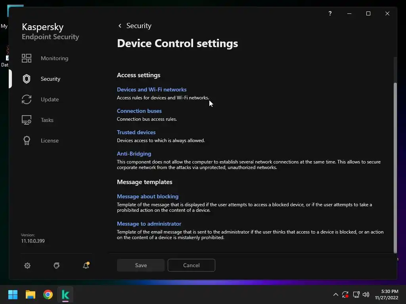Open notifications bell icon
Image resolution: width=406 pixels, height=304 pixels.
[x=86, y=265]
